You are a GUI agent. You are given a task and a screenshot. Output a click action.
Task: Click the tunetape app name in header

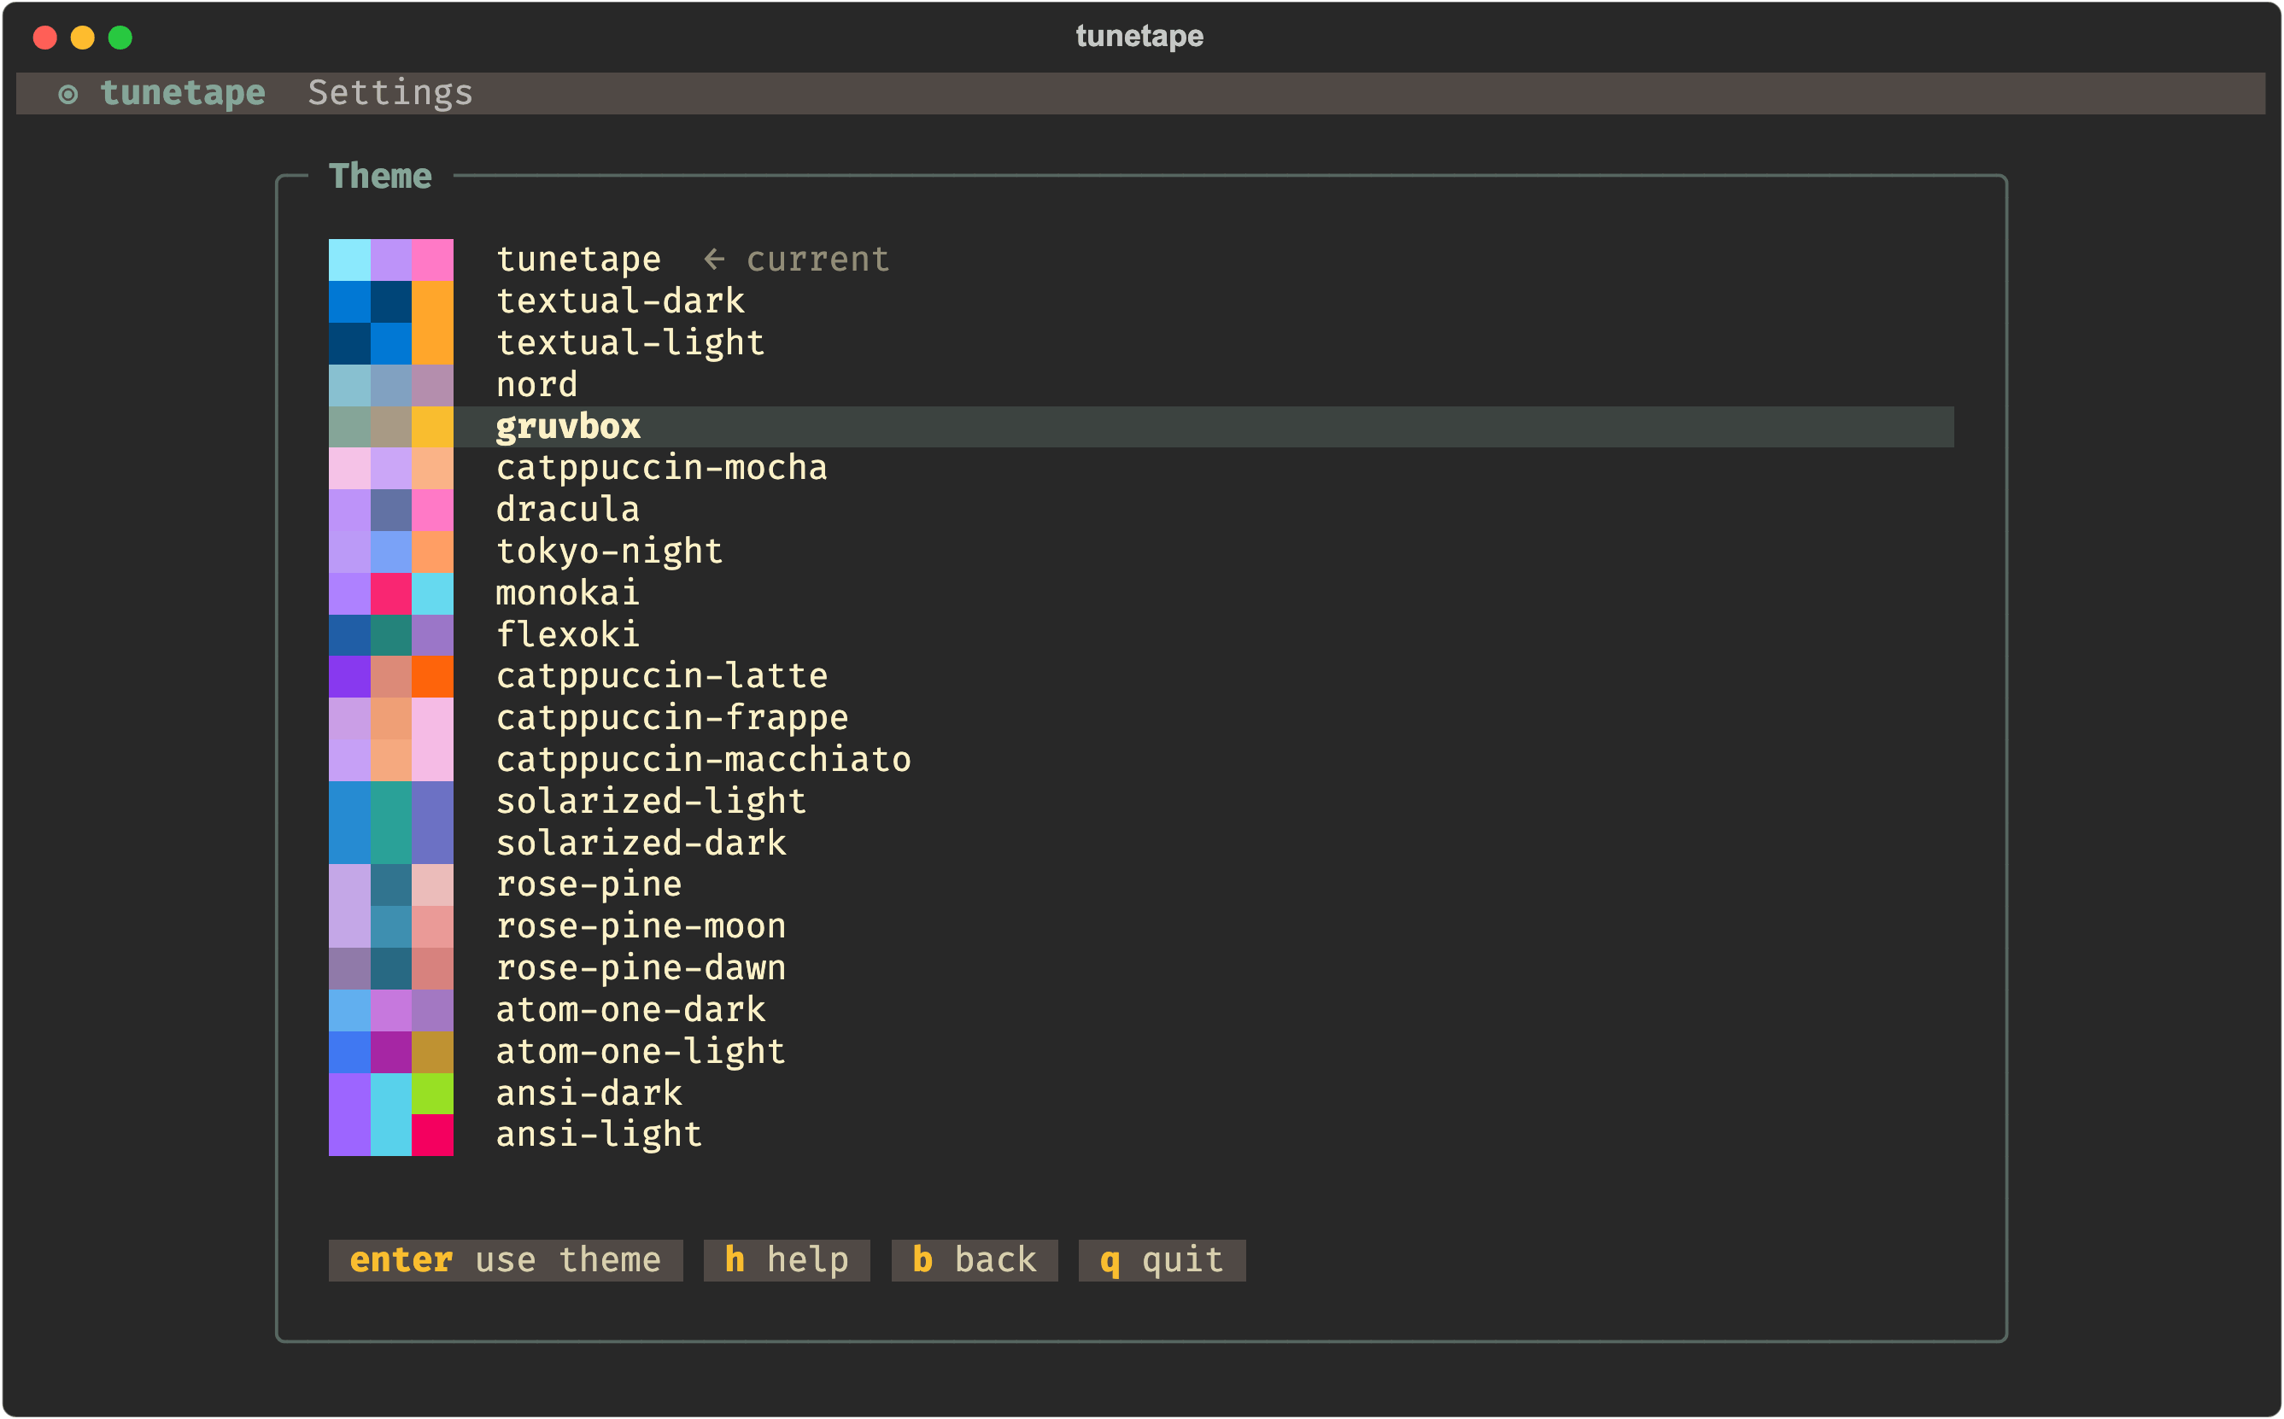coord(182,94)
